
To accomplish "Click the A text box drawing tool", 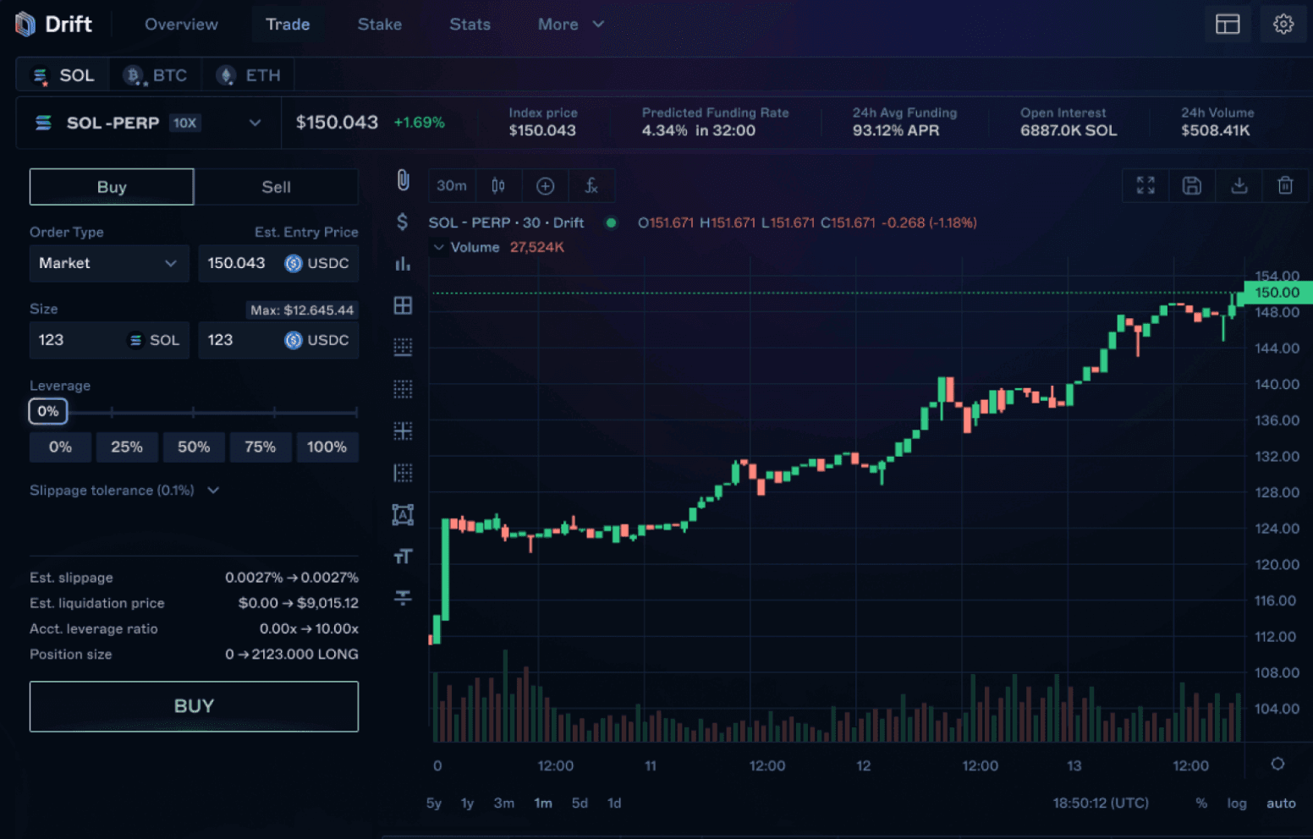I will [x=403, y=514].
